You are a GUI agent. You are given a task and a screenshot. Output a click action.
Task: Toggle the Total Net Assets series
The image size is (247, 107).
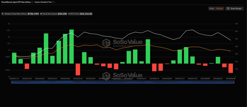pyautogui.click(x=53, y=14)
